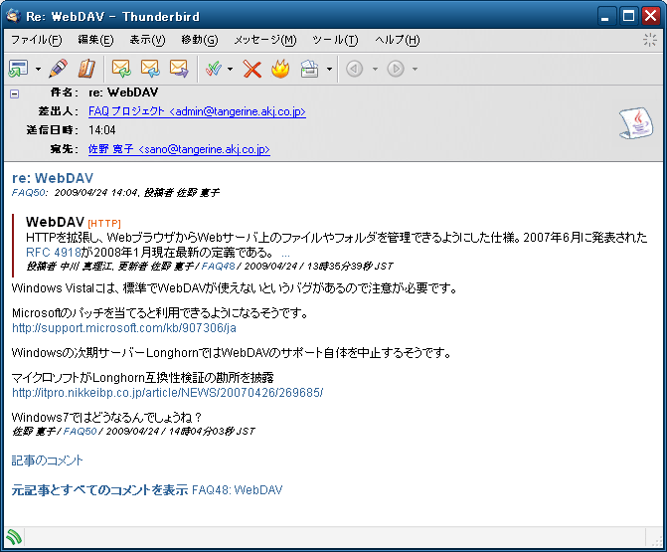Click the Go Back arrow icon

point(354,69)
